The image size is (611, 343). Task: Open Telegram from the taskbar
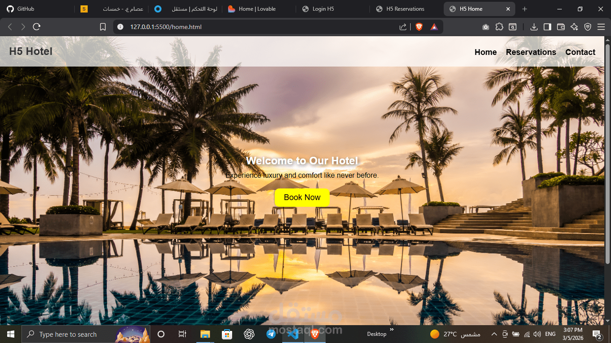(x=271, y=334)
